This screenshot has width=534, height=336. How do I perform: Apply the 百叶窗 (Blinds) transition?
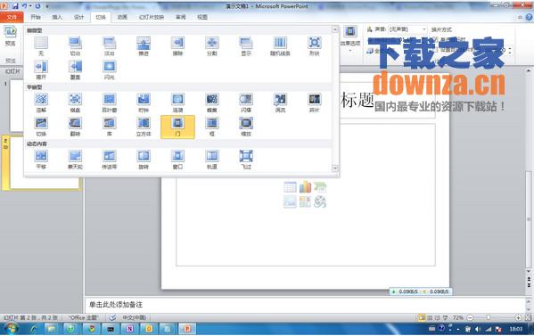pyautogui.click(x=110, y=102)
